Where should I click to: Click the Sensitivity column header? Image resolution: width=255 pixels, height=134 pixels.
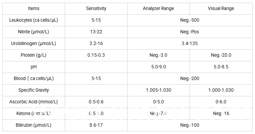tap(96, 8)
